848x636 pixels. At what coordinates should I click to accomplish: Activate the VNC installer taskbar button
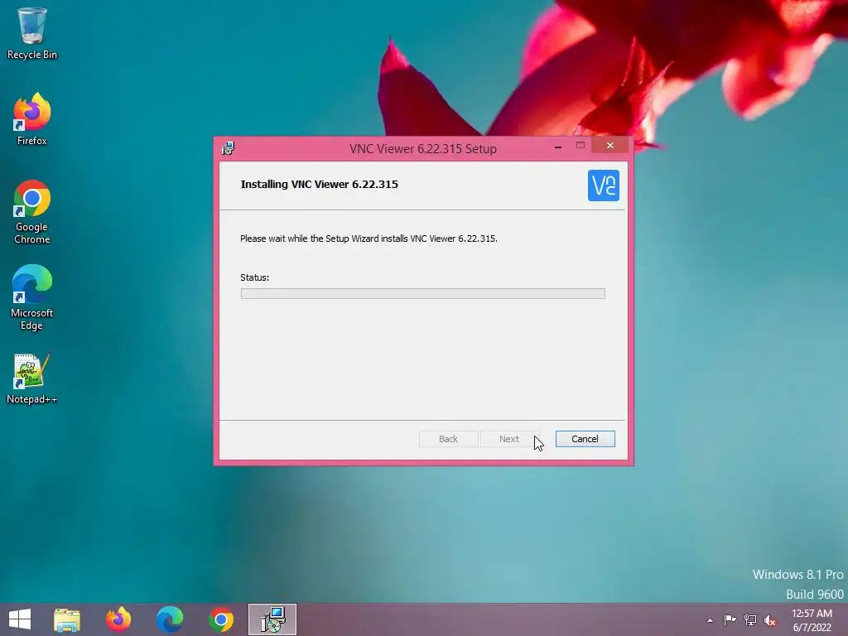coord(272,619)
